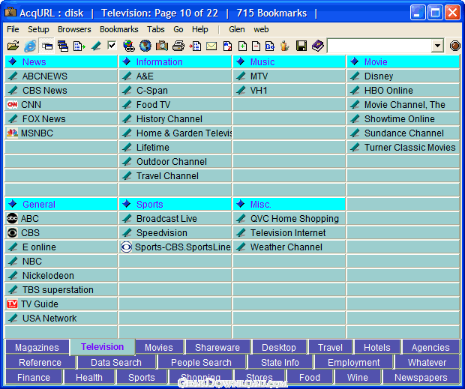Click the globe with chain link icon
Screen dimensions: 465x389
(x=129, y=46)
